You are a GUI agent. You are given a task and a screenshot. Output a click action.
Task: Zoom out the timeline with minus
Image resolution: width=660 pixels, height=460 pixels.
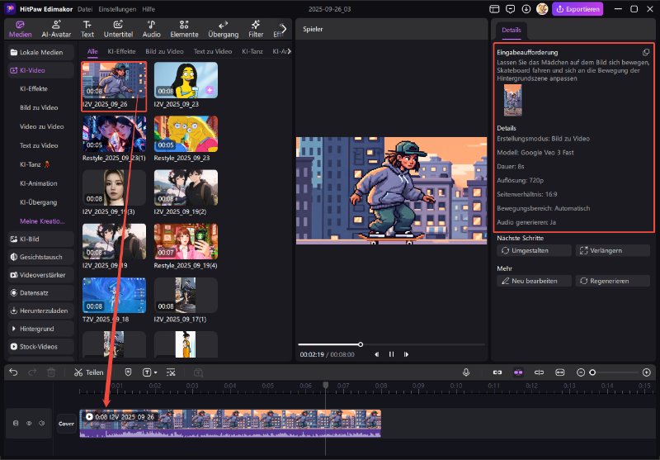pos(581,372)
